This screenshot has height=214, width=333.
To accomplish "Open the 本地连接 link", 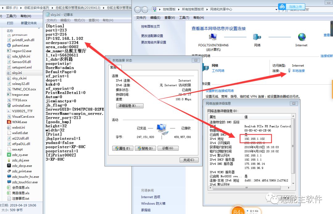I will (x=298, y=71).
